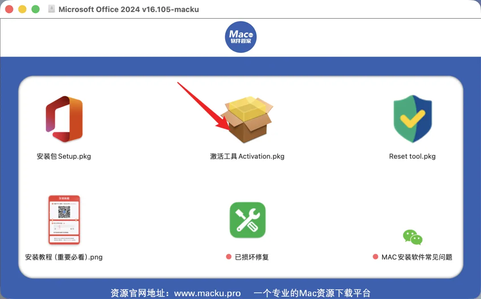This screenshot has width=481, height=299.
Task: Click the red tag dot beside MAC安装软件常见问题
Action: click(375, 257)
